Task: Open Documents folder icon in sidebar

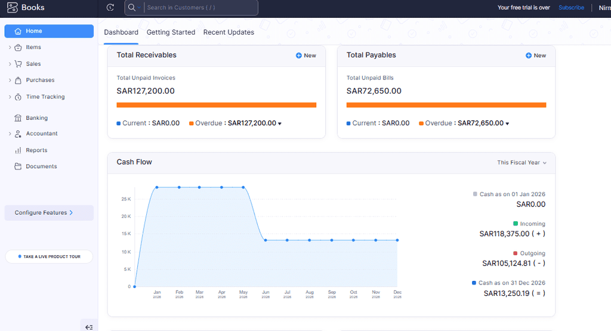Action: 18,166
